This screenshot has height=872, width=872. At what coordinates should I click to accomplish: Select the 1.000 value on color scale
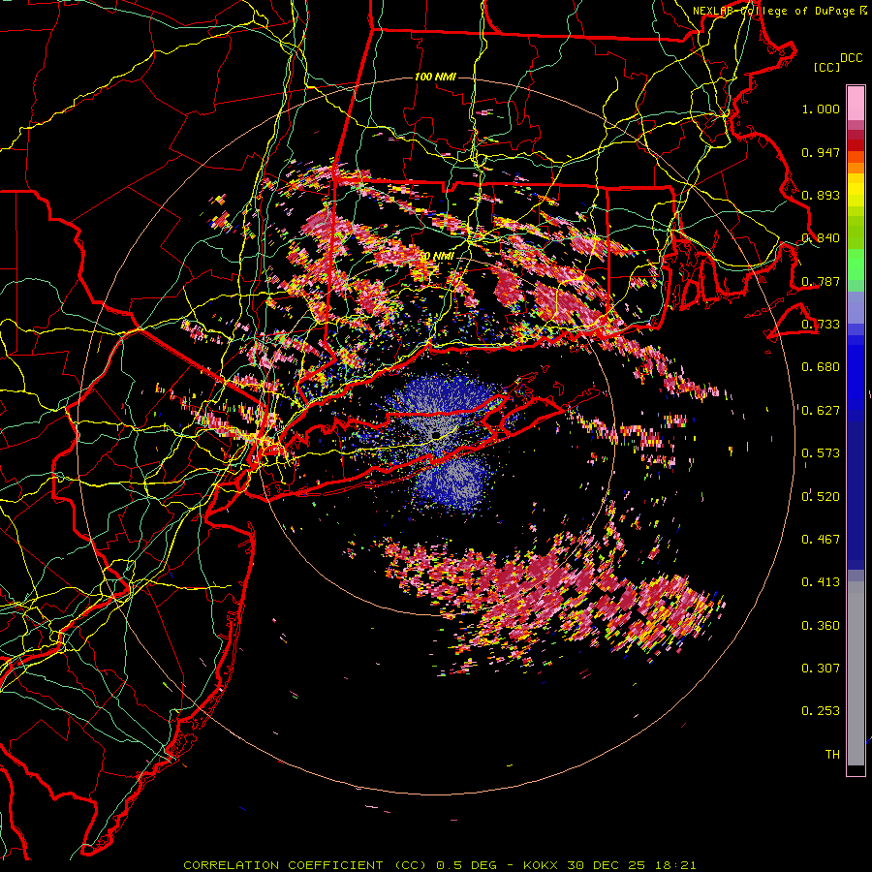click(821, 109)
